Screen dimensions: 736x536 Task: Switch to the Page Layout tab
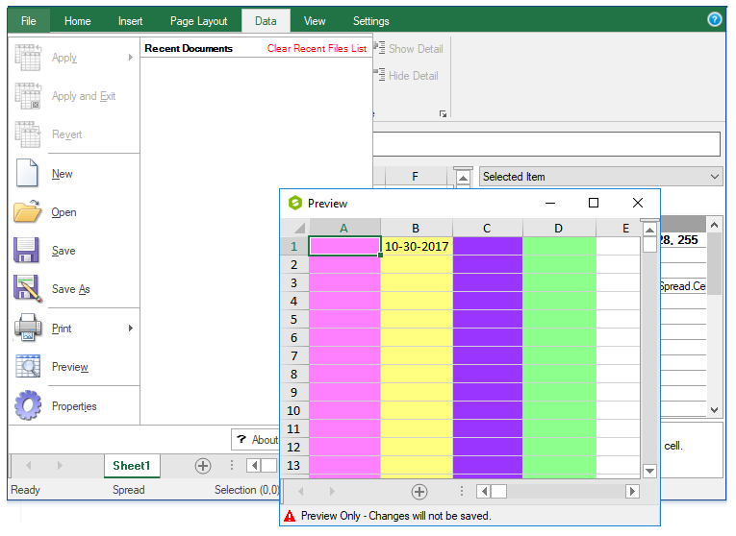click(198, 21)
